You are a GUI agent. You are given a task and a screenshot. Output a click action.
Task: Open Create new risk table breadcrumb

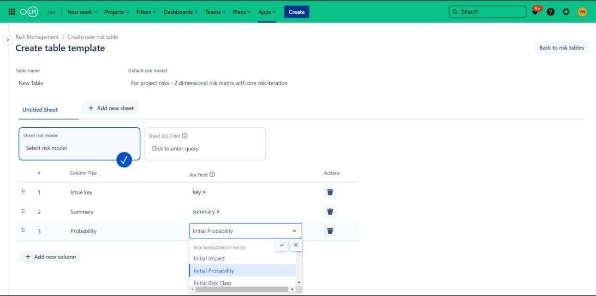93,37
